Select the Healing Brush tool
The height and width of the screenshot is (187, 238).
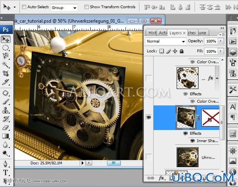(x=5, y=93)
